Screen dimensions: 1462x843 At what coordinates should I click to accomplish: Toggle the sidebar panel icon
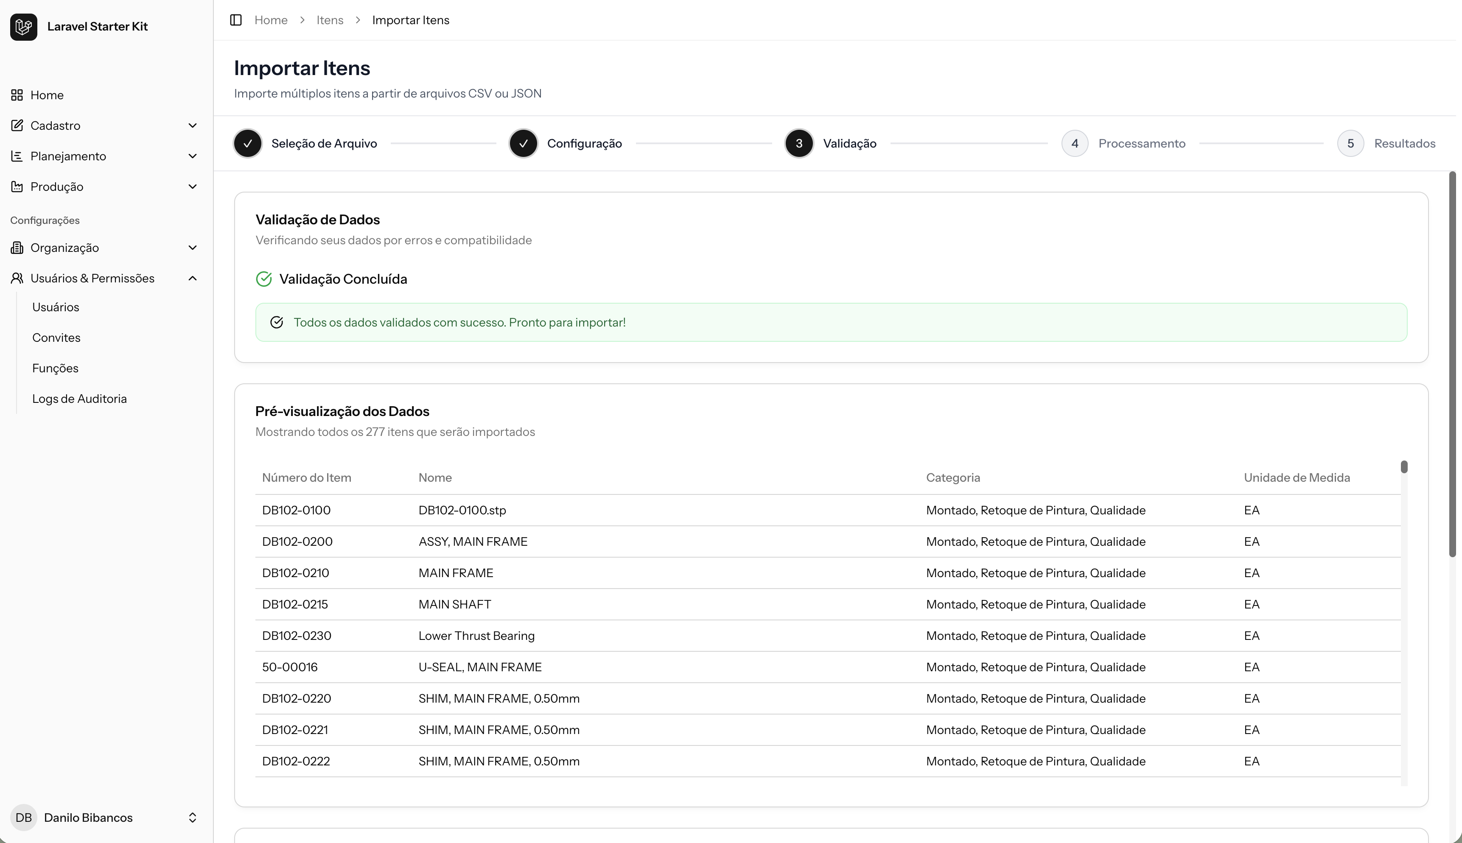(236, 20)
